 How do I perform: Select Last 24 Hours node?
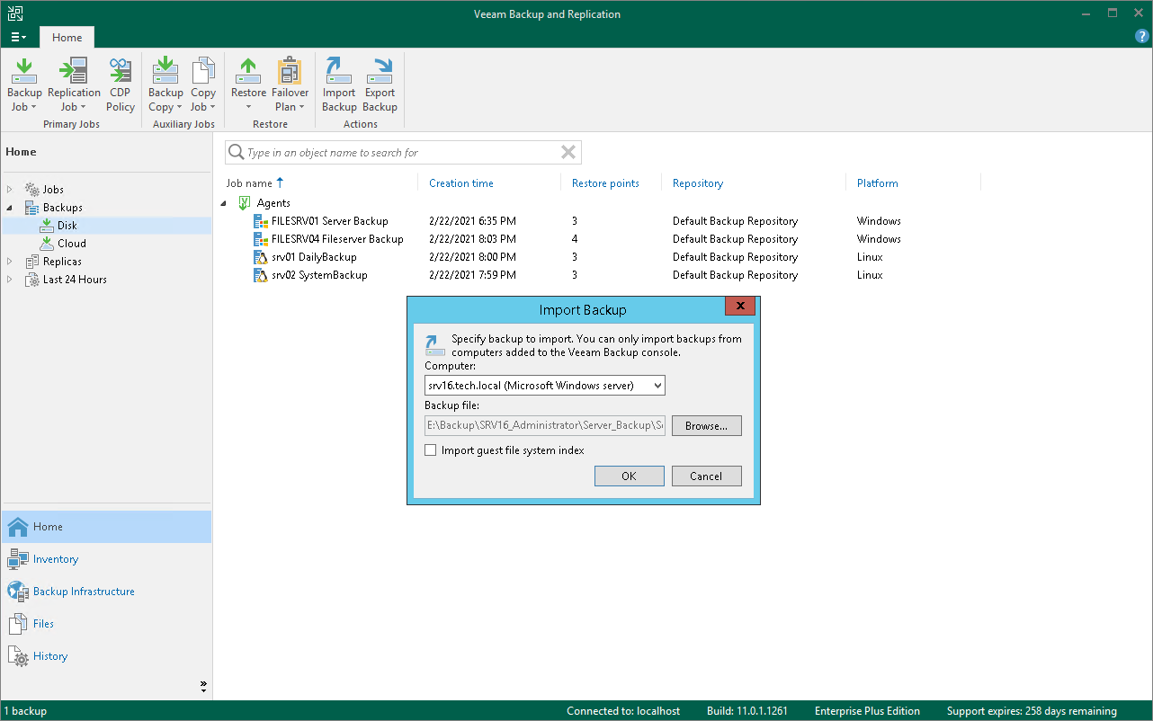click(75, 280)
